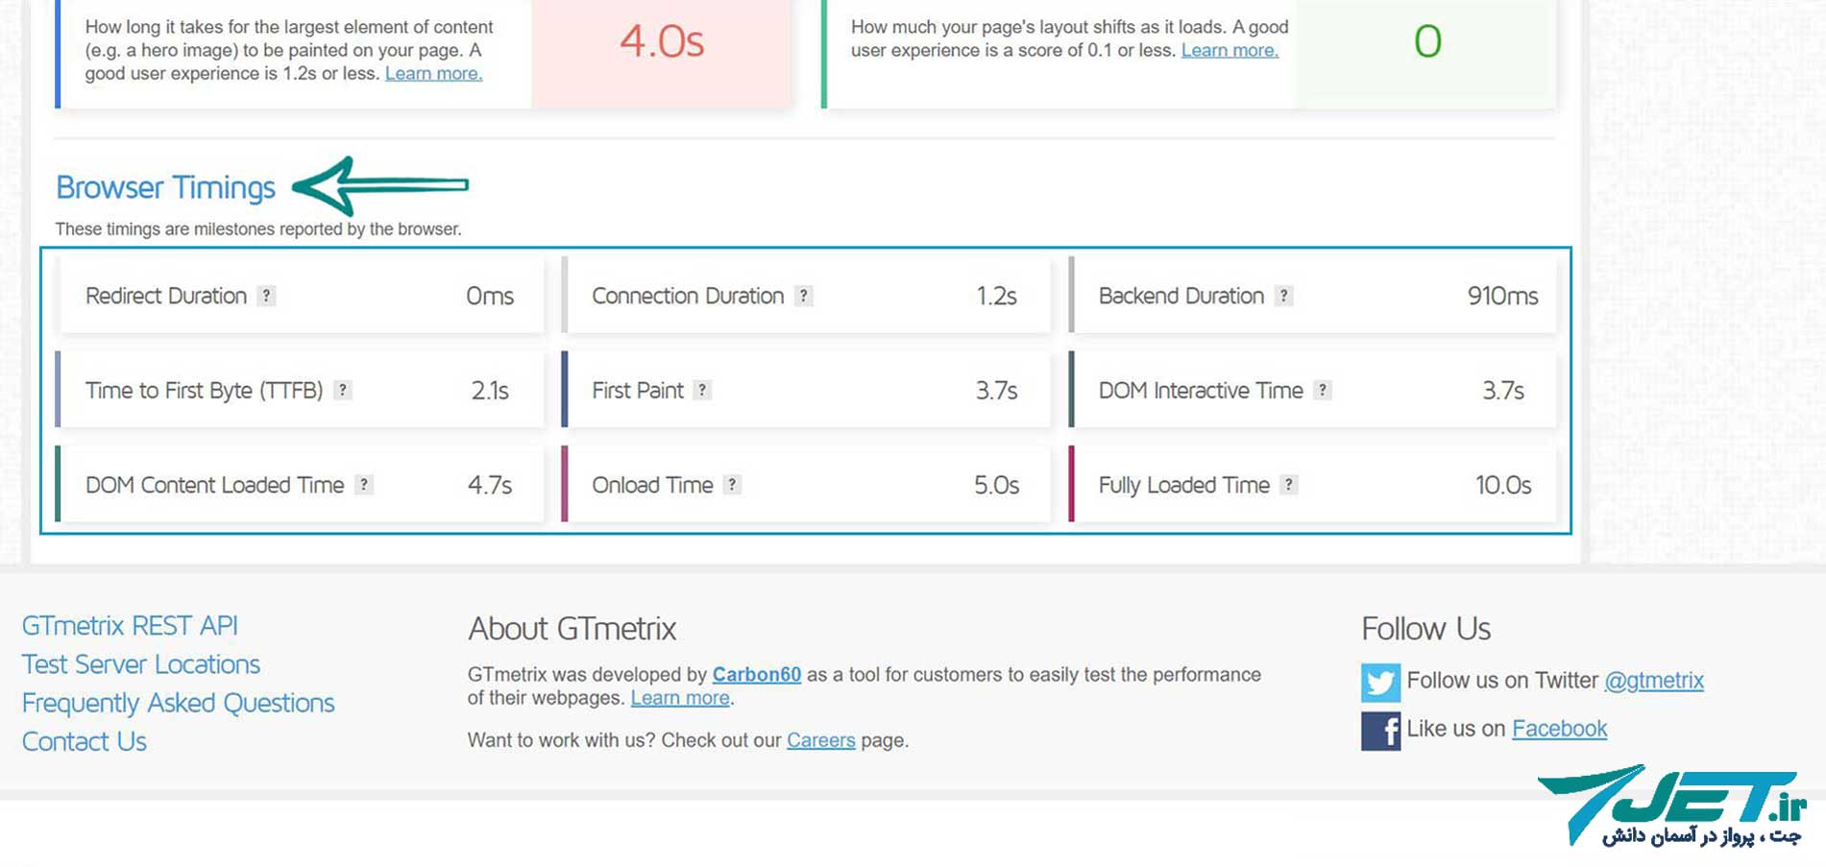This screenshot has width=1826, height=867.
Task: Click the Onload Time label
Action: coord(652,485)
